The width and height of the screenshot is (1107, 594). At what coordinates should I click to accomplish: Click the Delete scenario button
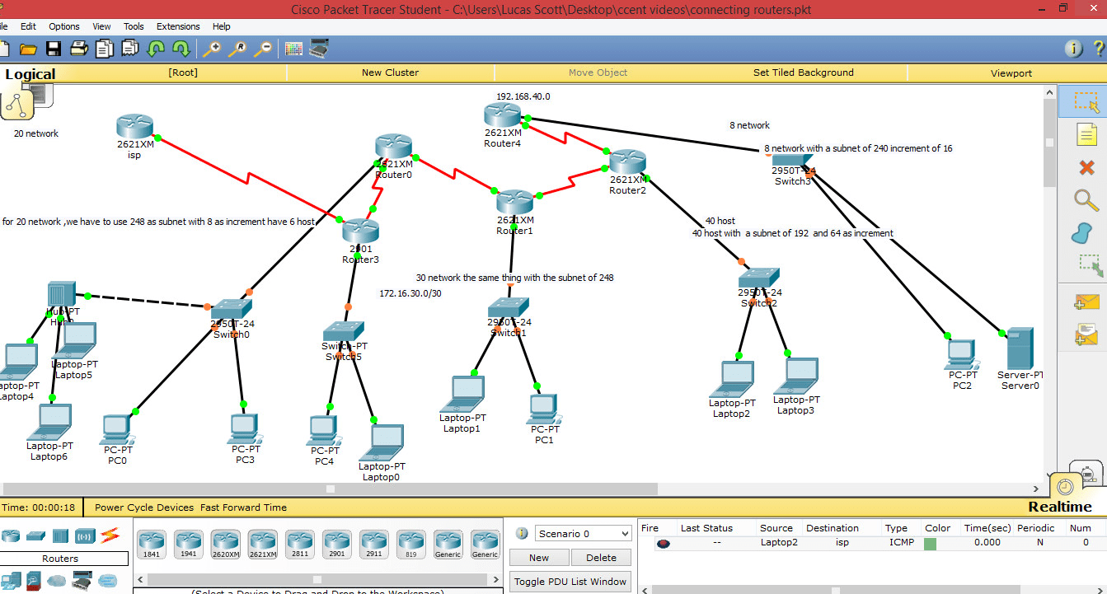click(x=601, y=558)
